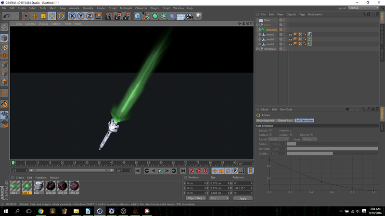Select the Rotate tool in toolbar
385x216 pixels.
pos(52,16)
